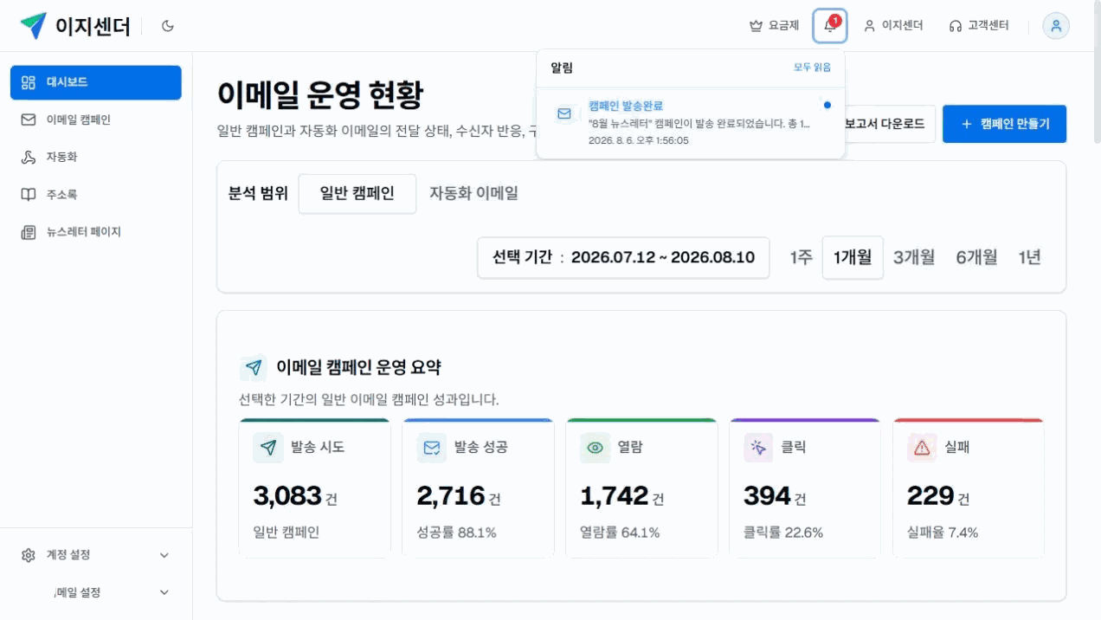Image resolution: width=1101 pixels, height=620 pixels.
Task: Click the 394 건 value
Action: 776,496
